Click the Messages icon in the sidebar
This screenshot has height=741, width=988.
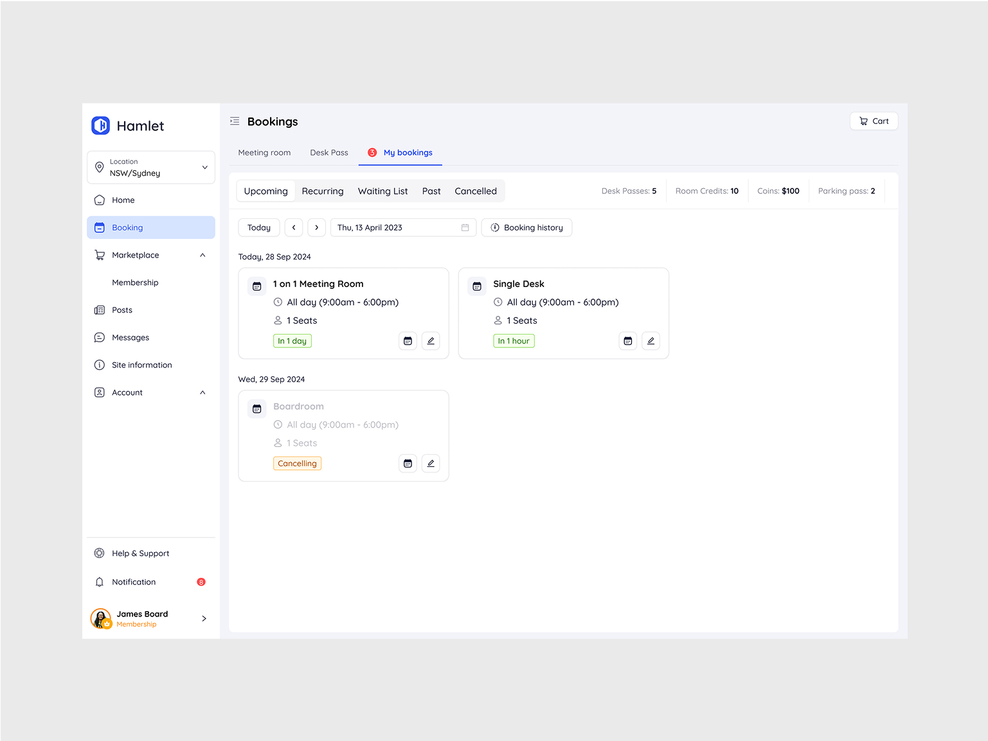tap(100, 337)
